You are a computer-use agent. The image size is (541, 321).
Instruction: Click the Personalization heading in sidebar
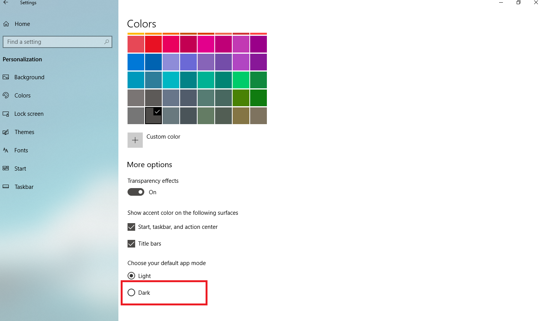(22, 59)
